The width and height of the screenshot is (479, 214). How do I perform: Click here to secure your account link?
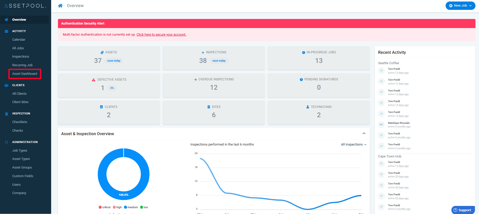point(161,35)
